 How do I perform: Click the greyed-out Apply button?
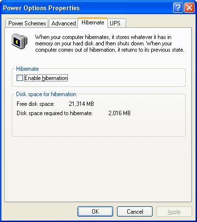coord(174,211)
